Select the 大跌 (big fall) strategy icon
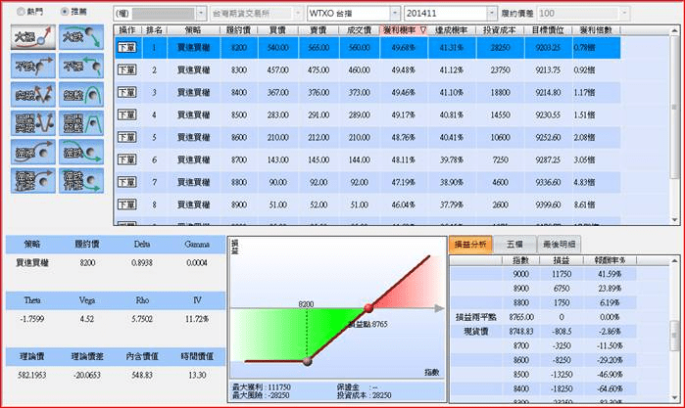Viewport: 685px width, 408px height. click(x=83, y=37)
